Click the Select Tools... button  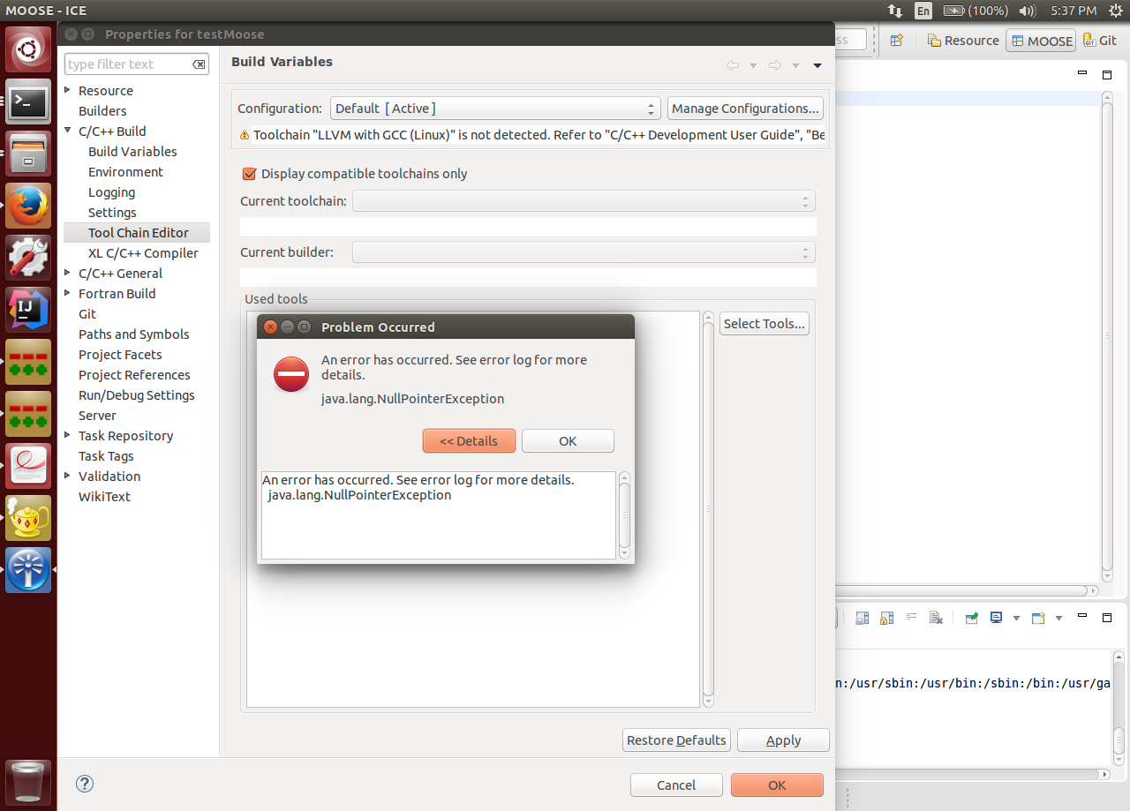pyautogui.click(x=765, y=324)
